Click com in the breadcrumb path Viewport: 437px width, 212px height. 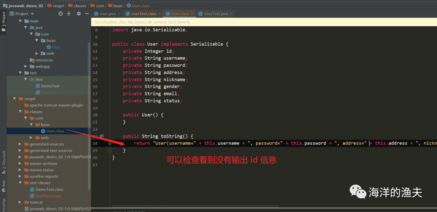97,5
